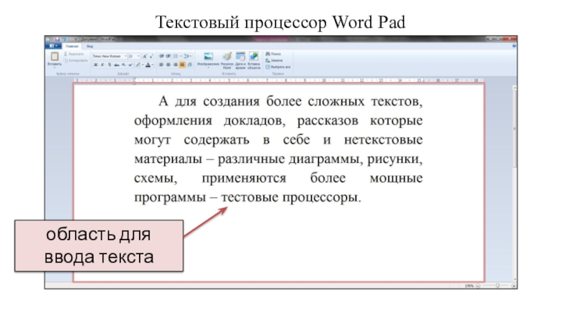Click the vertical scrollbar up arrow
This screenshot has height=316, width=562.
515,88
